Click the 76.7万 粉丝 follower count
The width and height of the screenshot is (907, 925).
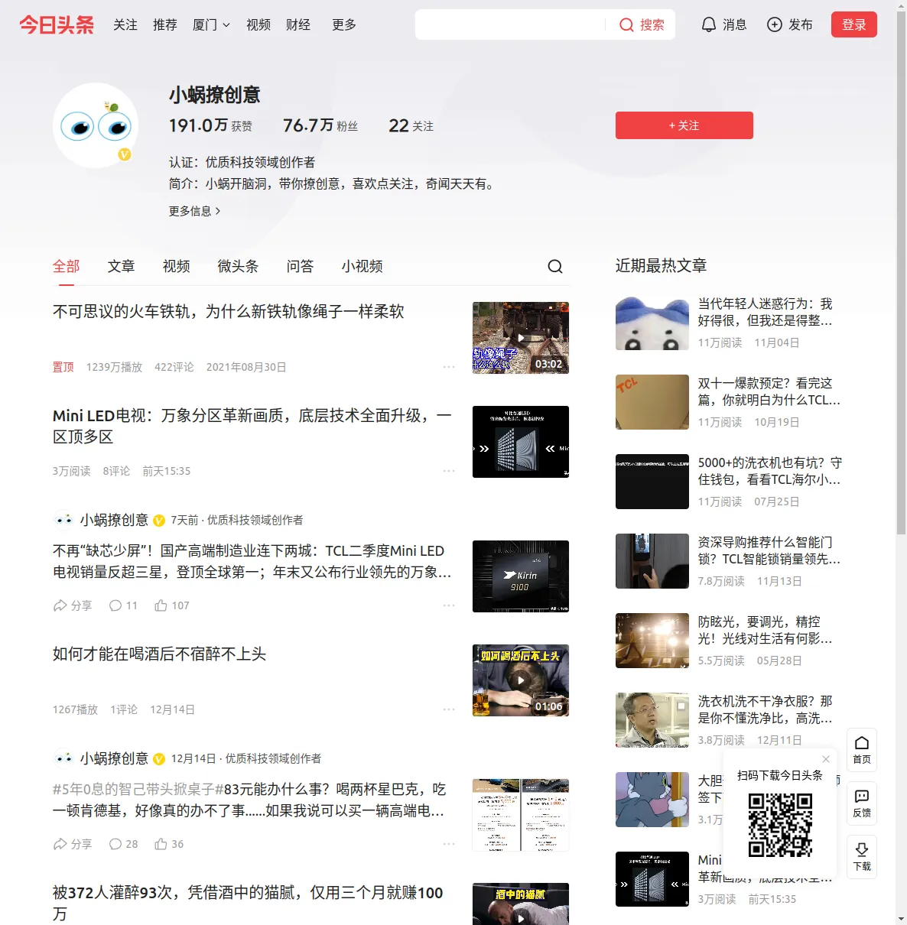(x=320, y=125)
